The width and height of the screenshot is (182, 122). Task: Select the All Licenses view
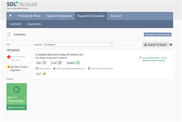[x=13, y=50]
